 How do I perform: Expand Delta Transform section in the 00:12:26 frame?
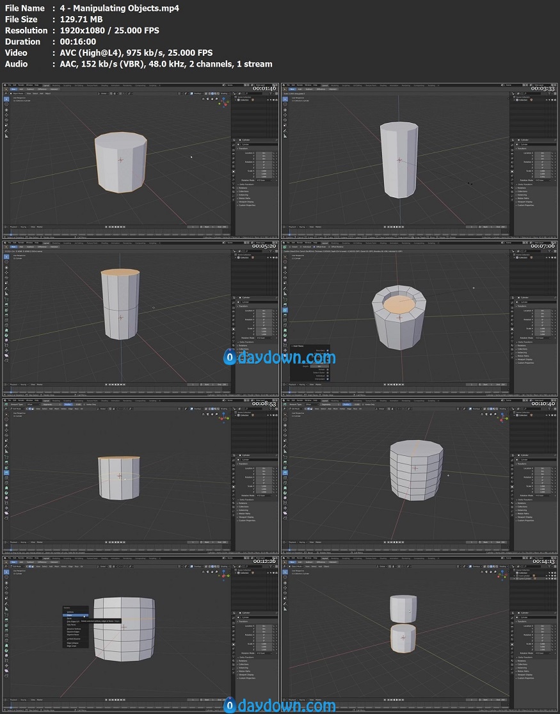246,657
